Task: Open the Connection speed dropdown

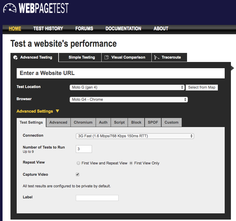Action: coord(135,136)
